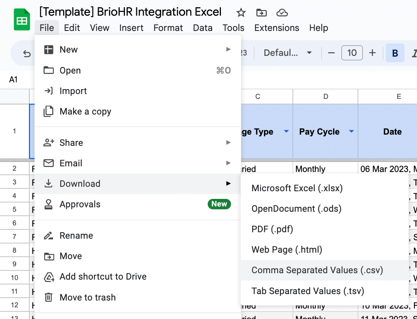Click the Move to trash bin icon
417x319 pixels.
tap(48, 297)
